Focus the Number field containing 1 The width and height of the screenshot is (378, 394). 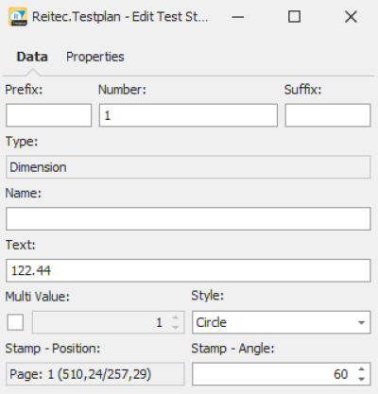[x=188, y=115]
